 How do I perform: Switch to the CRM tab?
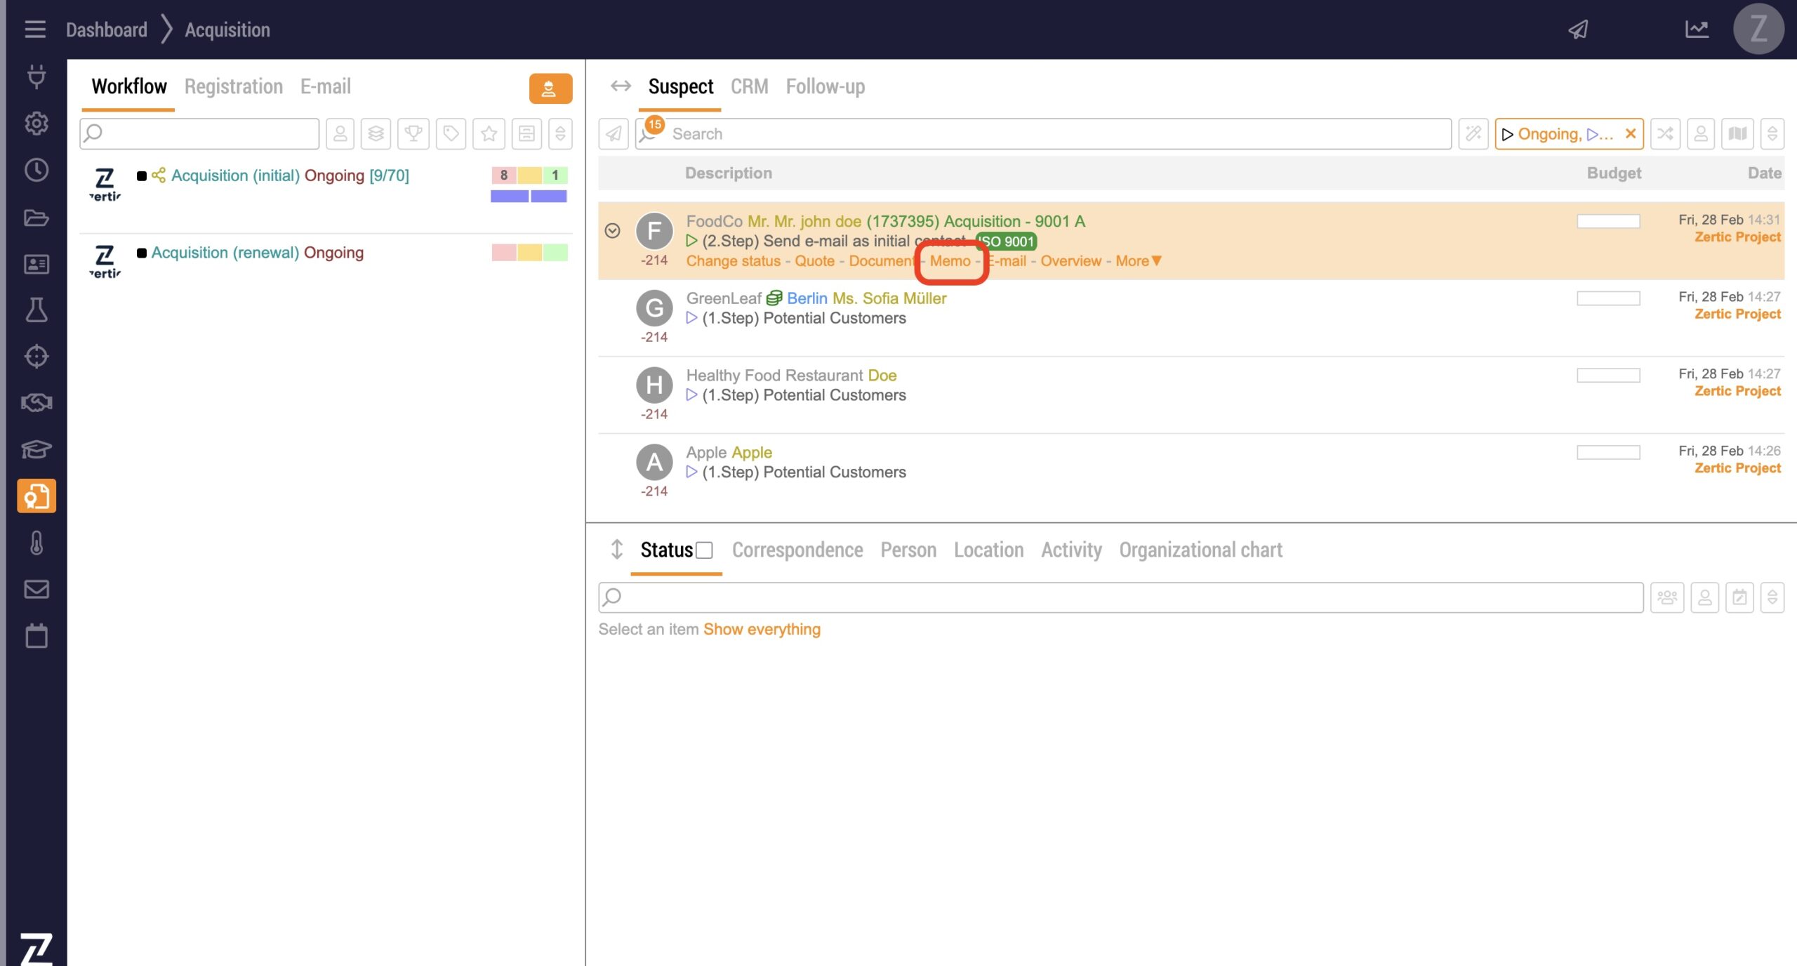(x=749, y=86)
